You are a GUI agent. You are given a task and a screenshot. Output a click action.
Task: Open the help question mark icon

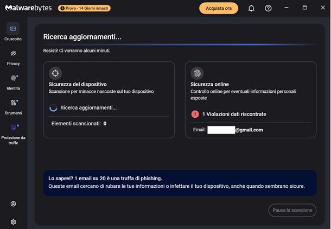click(268, 8)
